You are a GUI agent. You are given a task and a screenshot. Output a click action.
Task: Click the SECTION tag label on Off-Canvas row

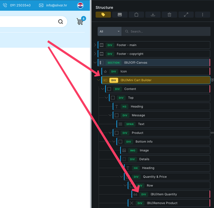(113, 63)
